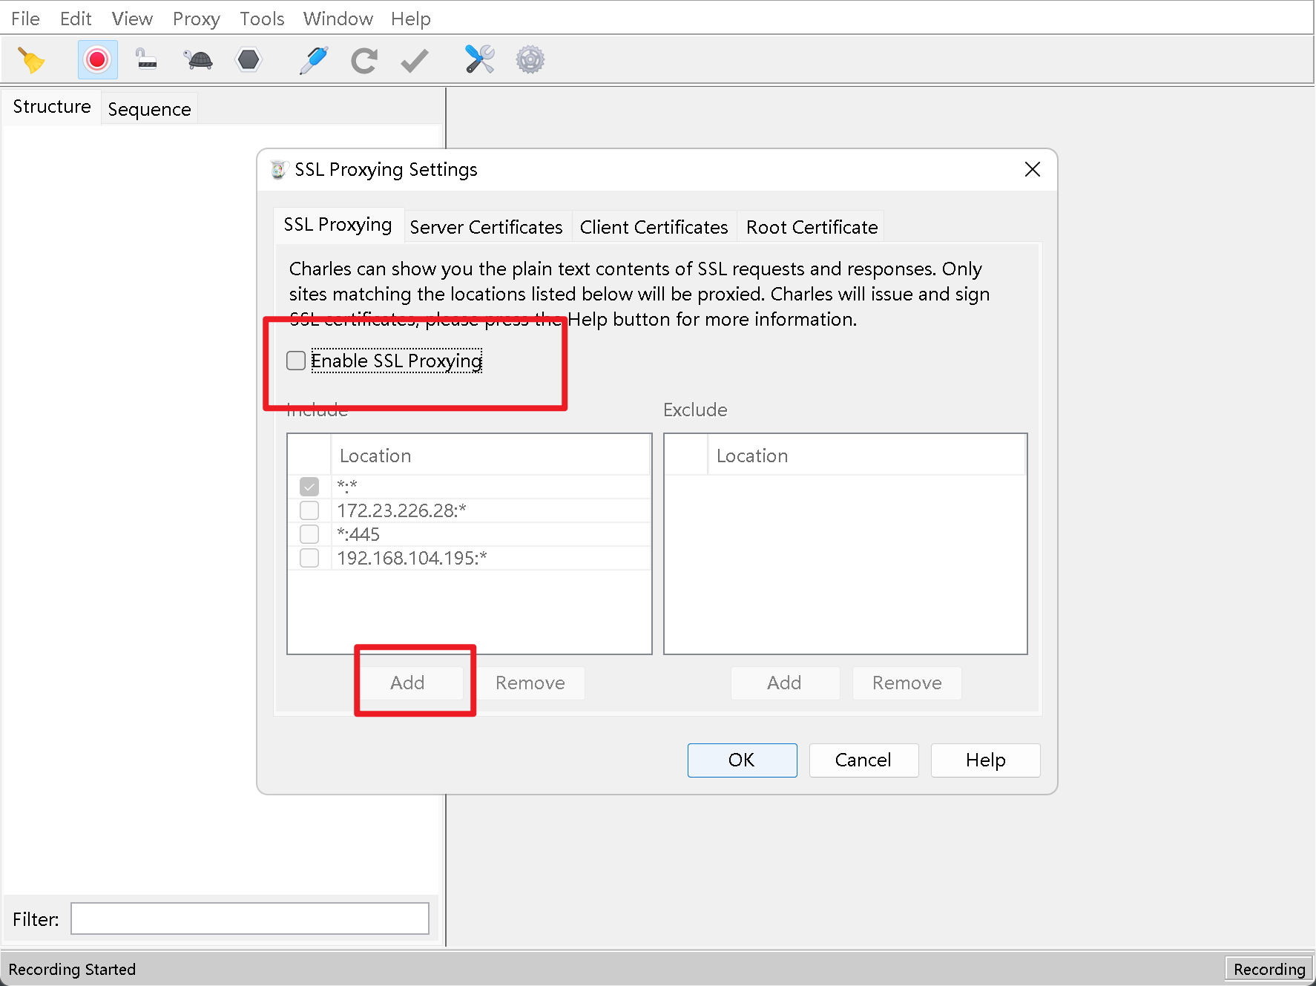This screenshot has height=986, width=1316.
Task: Open the File menu
Action: click(25, 19)
